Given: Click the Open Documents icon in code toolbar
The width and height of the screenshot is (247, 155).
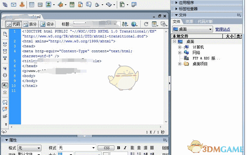Looking at the screenshot, I should (5, 34).
